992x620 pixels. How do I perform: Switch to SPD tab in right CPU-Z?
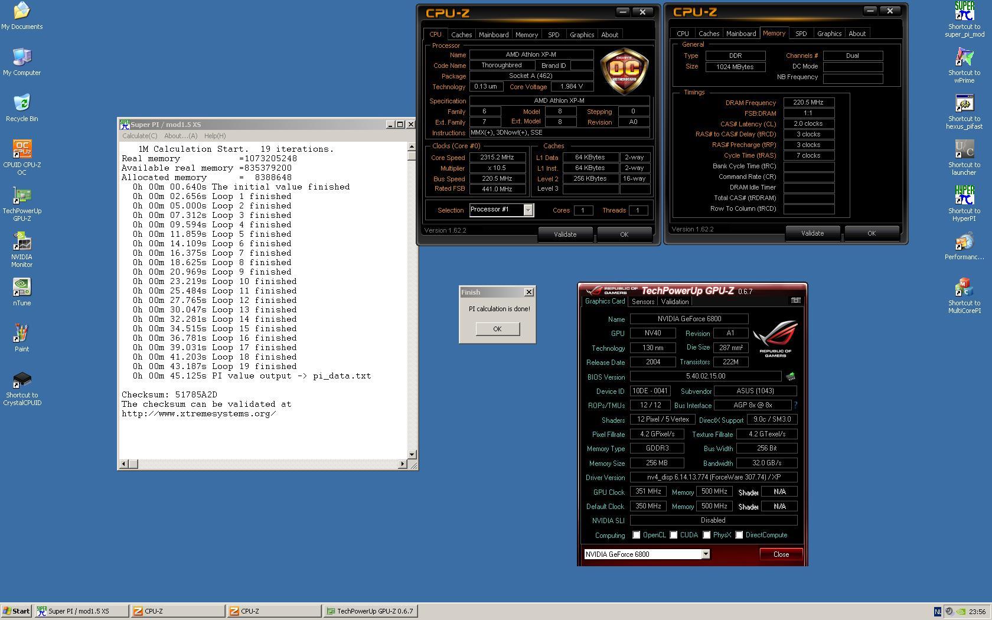click(801, 34)
